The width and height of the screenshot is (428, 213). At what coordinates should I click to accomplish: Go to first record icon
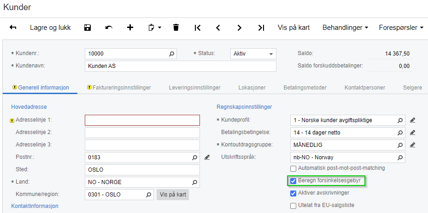pos(198,28)
